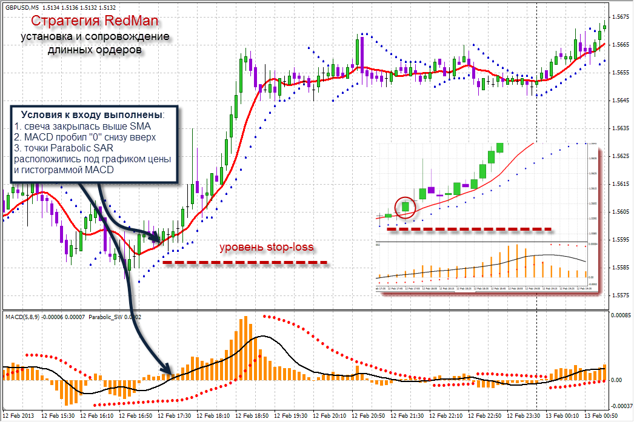Click the red 'Стратегия RedMan' title
The height and width of the screenshot is (422, 634).
click(95, 21)
